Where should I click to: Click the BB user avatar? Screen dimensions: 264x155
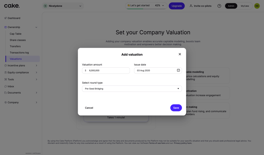click(x=257, y=6)
